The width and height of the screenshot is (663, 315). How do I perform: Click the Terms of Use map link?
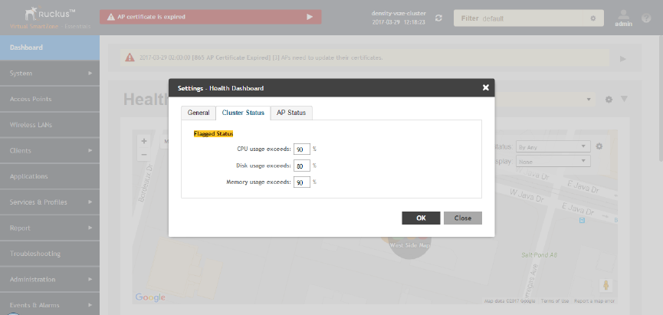point(555,301)
